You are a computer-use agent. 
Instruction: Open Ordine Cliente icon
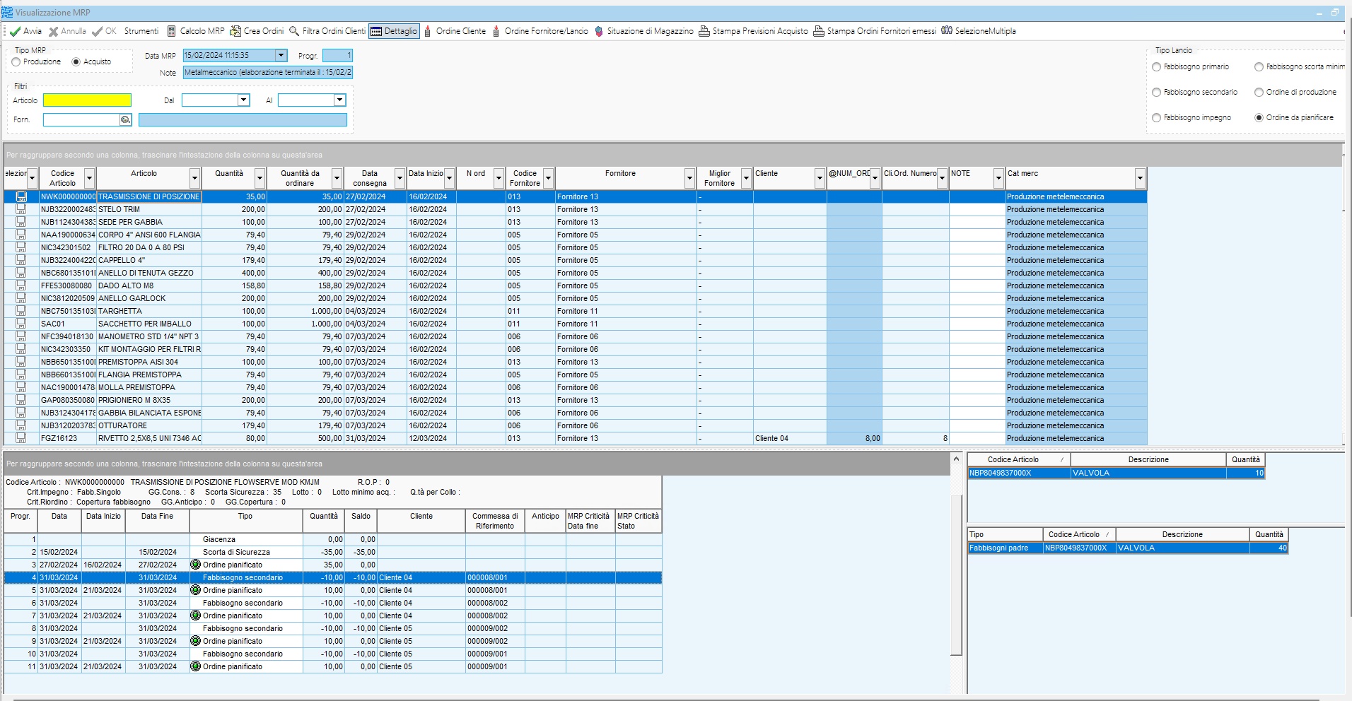click(x=428, y=31)
